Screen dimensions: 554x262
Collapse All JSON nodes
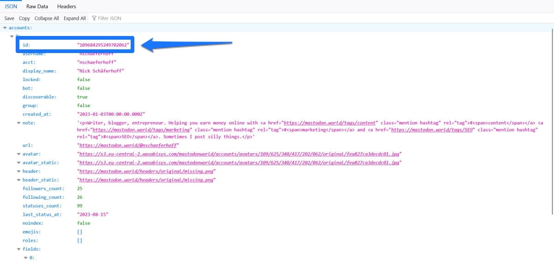click(x=47, y=18)
